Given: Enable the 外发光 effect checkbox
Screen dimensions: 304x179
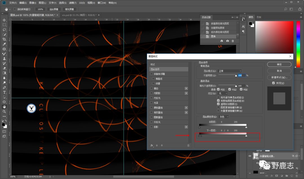Looking at the screenshot, I should [151, 122].
